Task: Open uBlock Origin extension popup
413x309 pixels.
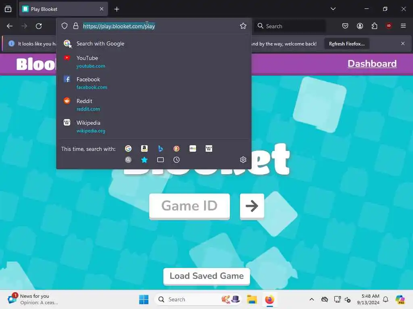Action: click(x=388, y=26)
